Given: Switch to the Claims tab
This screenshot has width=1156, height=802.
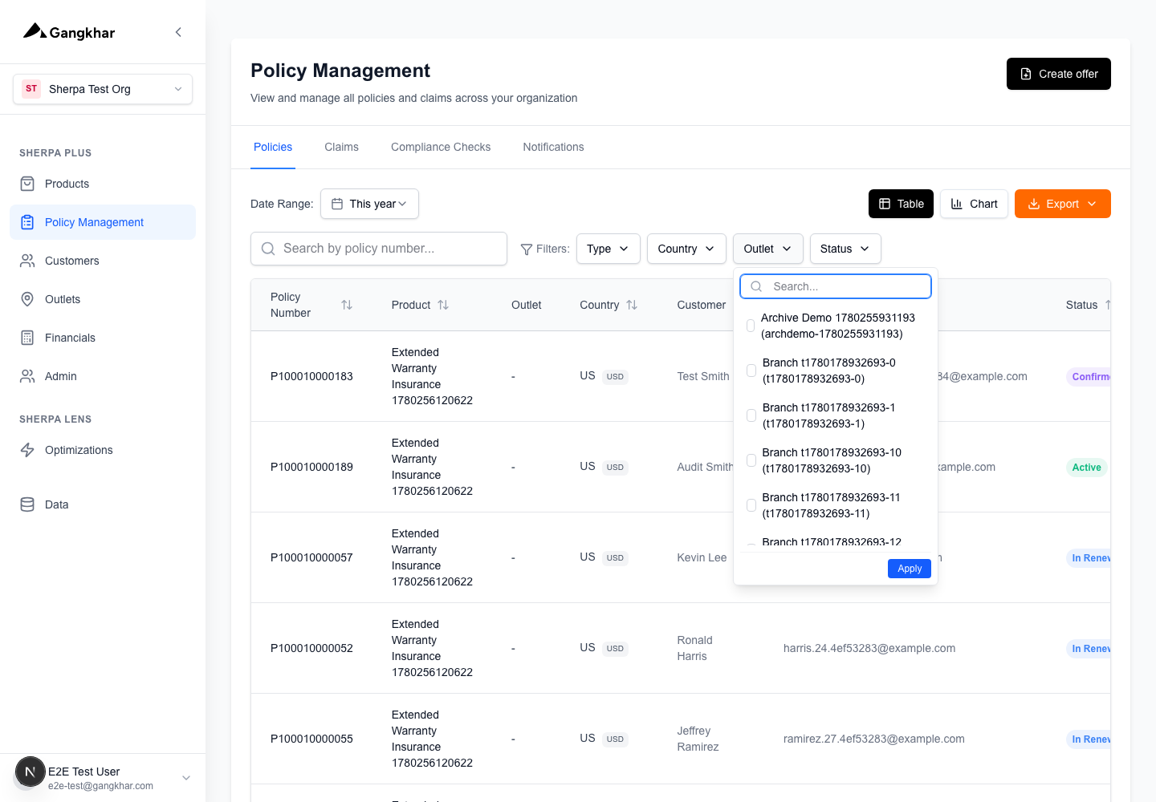Looking at the screenshot, I should (x=341, y=147).
